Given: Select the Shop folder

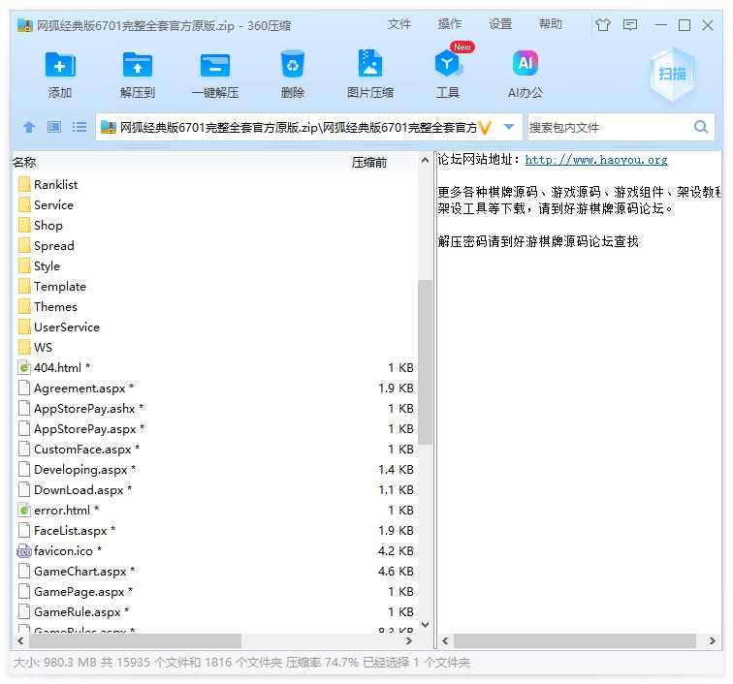Looking at the screenshot, I should tap(40, 226).
